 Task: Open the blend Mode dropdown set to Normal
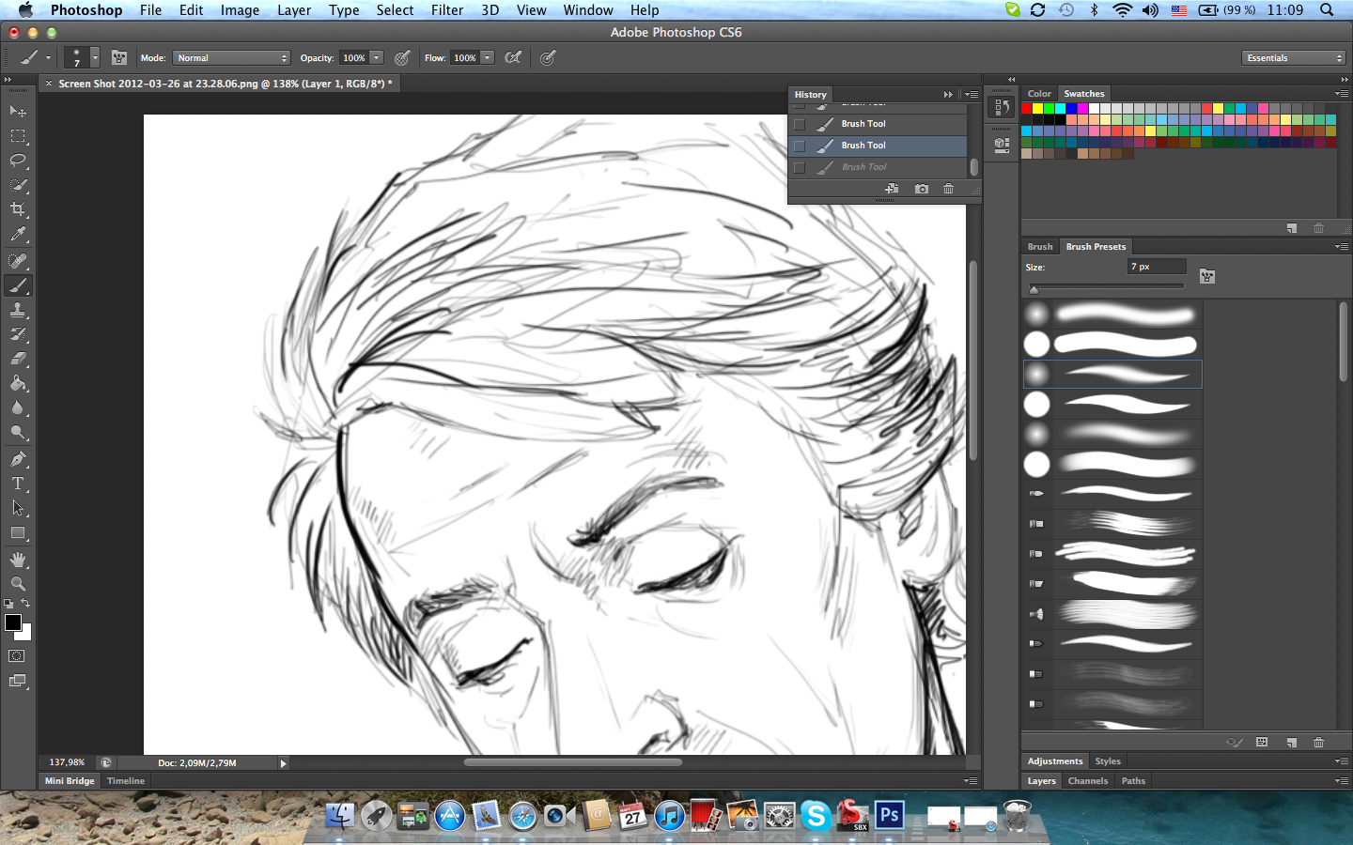pyautogui.click(x=231, y=58)
